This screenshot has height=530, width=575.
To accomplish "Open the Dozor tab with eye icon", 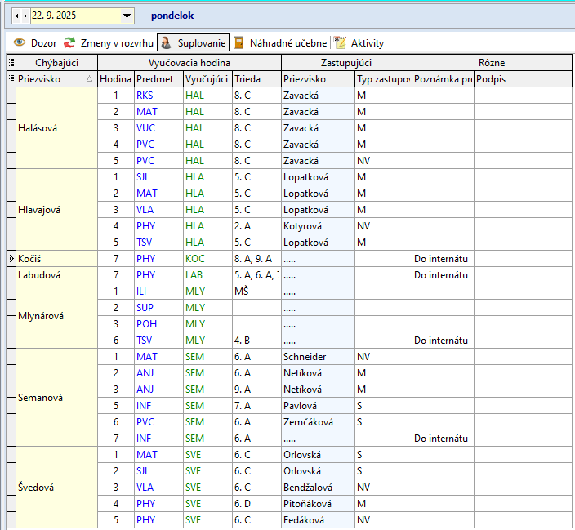I will [35, 42].
